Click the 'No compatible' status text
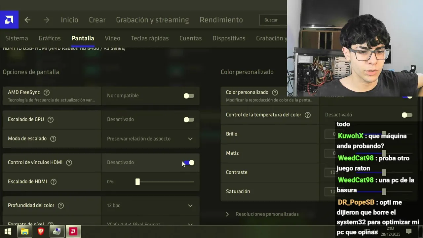The image size is (423, 238). (x=123, y=96)
